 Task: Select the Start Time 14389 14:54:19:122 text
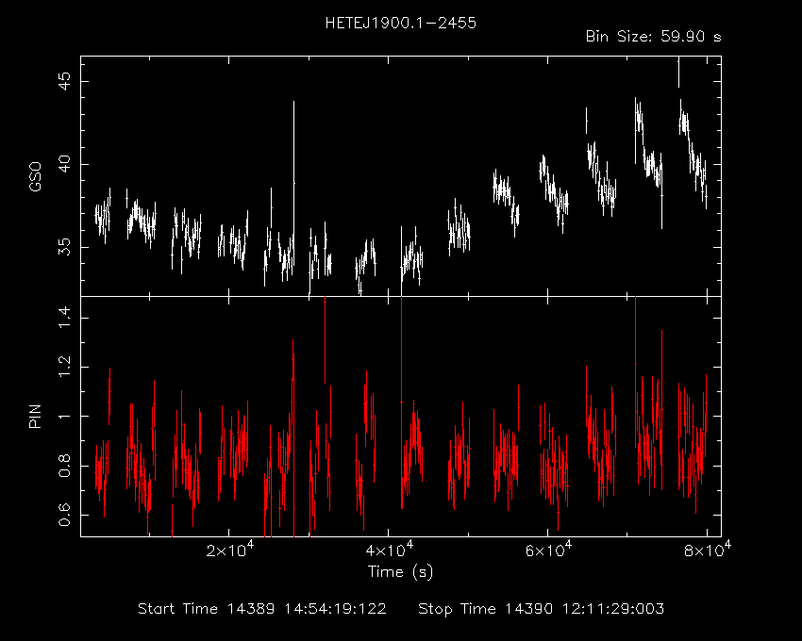pyautogui.click(x=262, y=609)
